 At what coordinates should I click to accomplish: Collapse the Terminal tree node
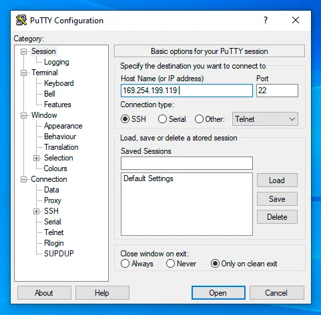coord(23,73)
